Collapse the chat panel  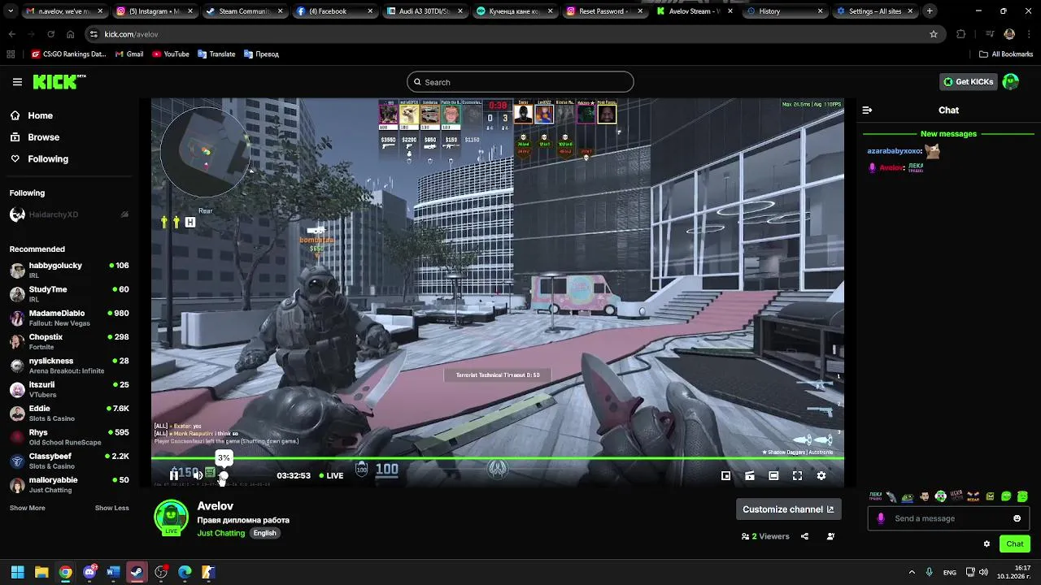point(867,110)
